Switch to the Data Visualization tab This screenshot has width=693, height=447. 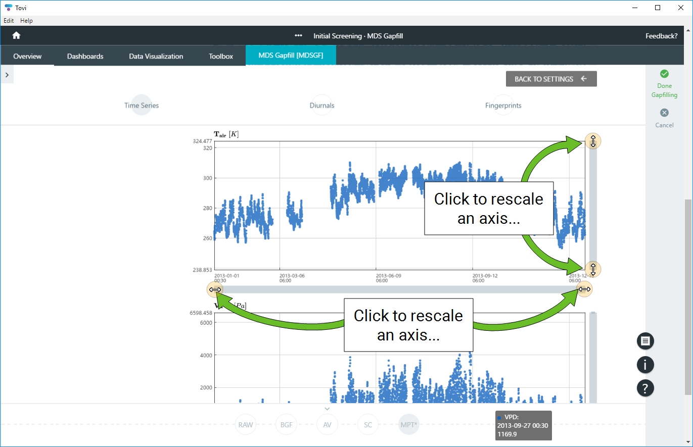tap(156, 56)
